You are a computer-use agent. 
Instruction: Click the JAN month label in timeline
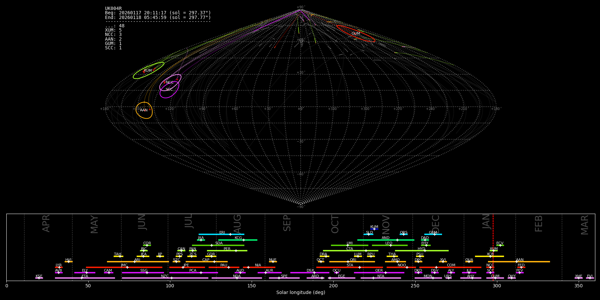486,221
